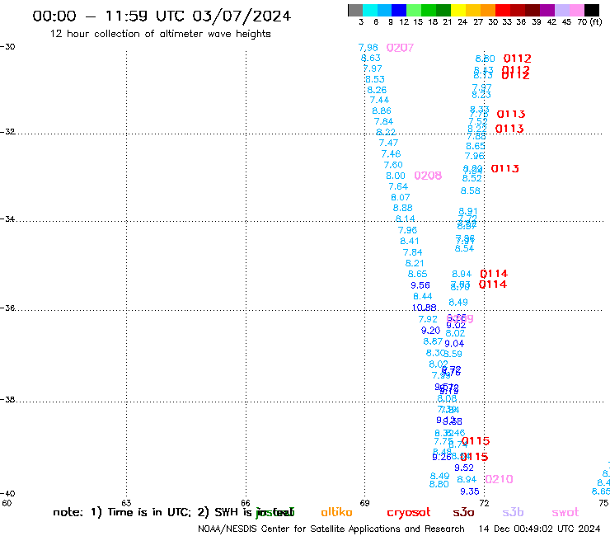Click the wave height value '9.04'

point(454,344)
